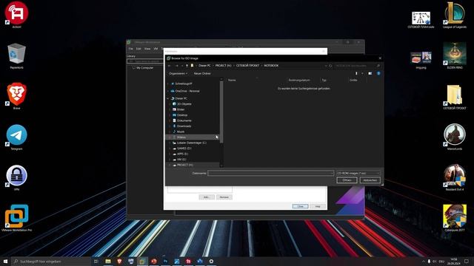Click the Neuer Ordner button
Image resolution: width=474 pixels, height=266 pixels.
[202, 74]
